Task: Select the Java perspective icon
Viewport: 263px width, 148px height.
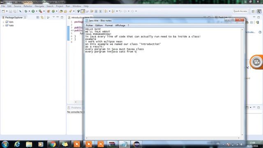Action: click(x=259, y=11)
